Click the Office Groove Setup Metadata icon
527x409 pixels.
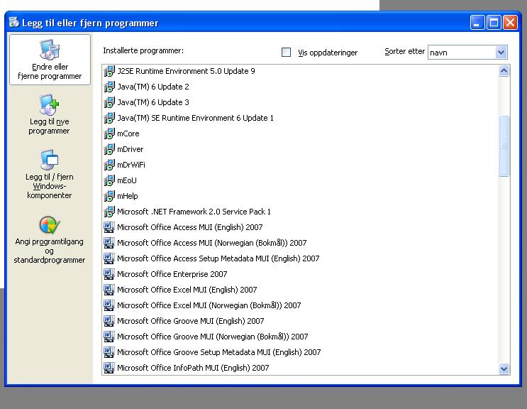pyautogui.click(x=109, y=352)
